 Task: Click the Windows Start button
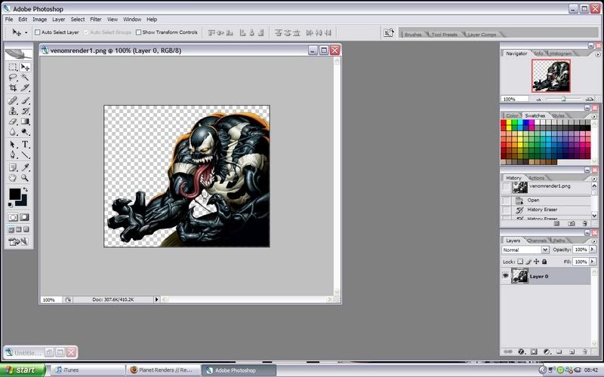[23, 369]
